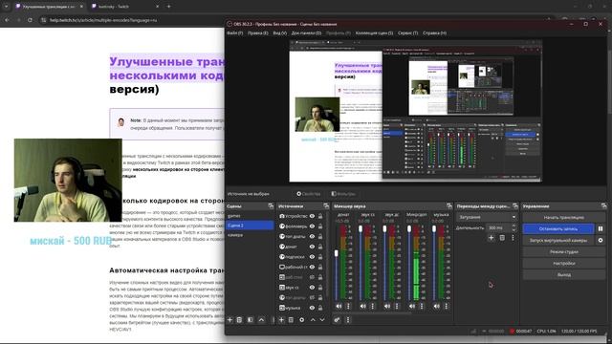Open the Правка menu in OBS
Image resolution: width=612 pixels, height=344 pixels.
(x=257, y=33)
